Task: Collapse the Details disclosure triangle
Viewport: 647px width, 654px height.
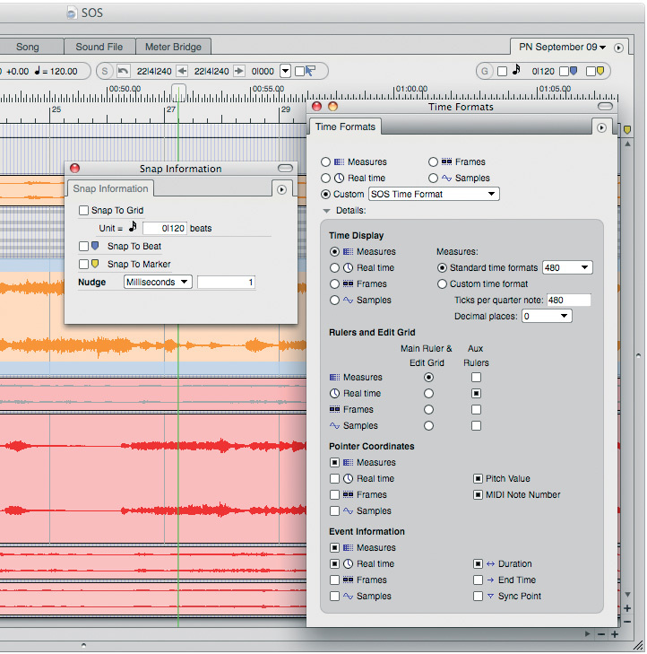Action: pos(326,211)
